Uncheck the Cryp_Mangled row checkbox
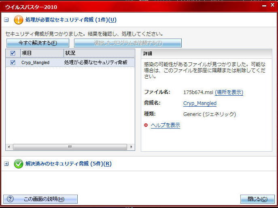The image size is (278, 208). (13, 62)
